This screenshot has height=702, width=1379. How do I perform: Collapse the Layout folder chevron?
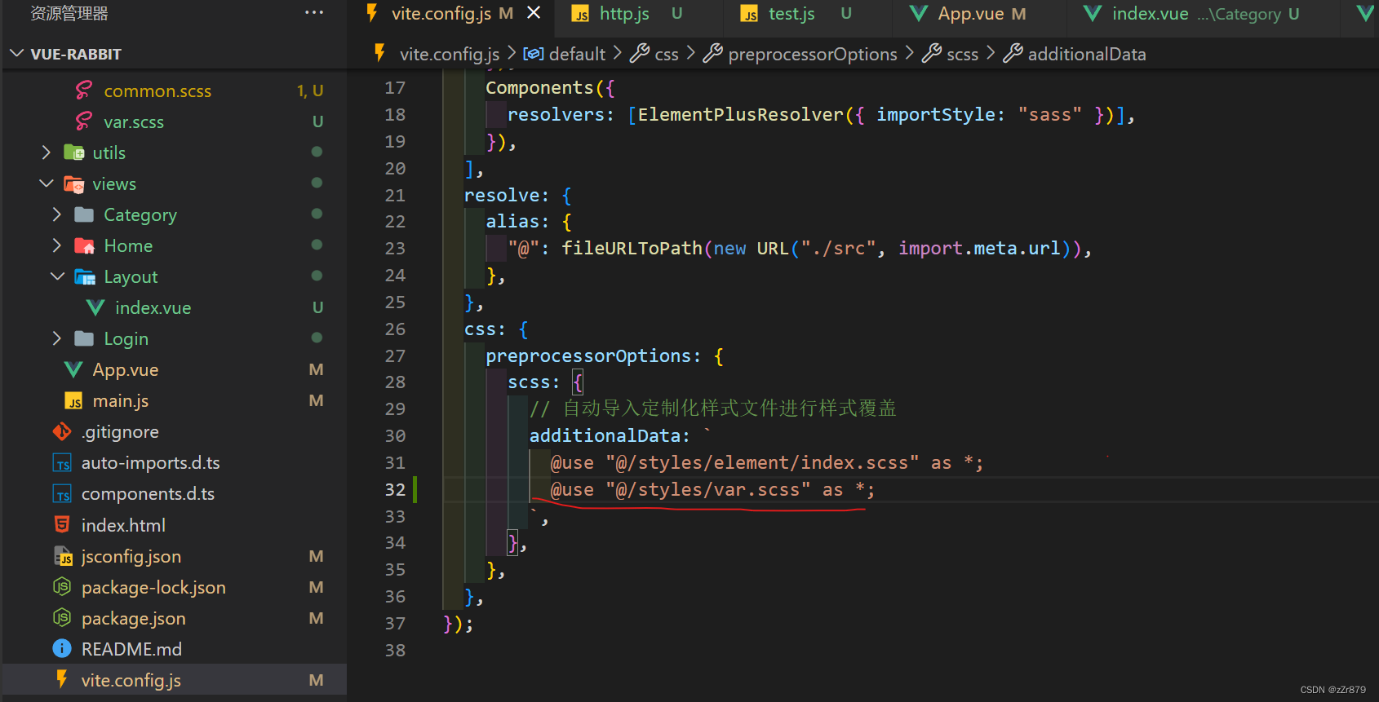tap(57, 276)
